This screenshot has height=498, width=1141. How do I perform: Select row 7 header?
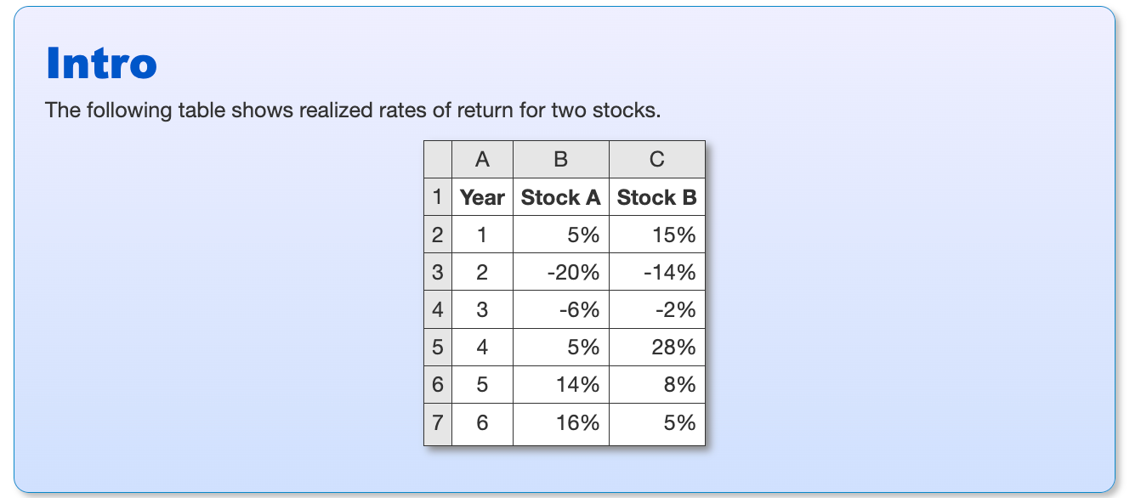click(438, 422)
